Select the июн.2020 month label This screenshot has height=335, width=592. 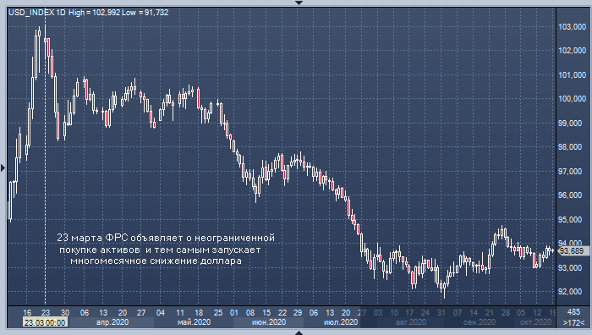(268, 322)
